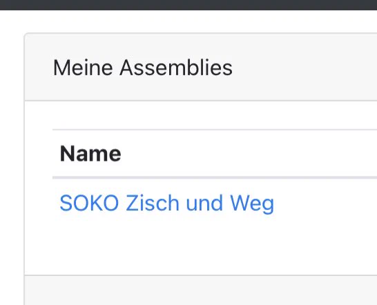Click the page margin outside the card's left border
Screen dimensions: 377x305
pyautogui.click(x=12, y=168)
